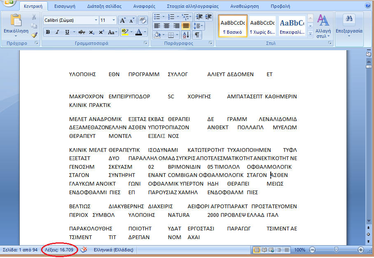Open the Διάταξη σελίδας tab
The height and width of the screenshot is (258, 374).
point(104,7)
